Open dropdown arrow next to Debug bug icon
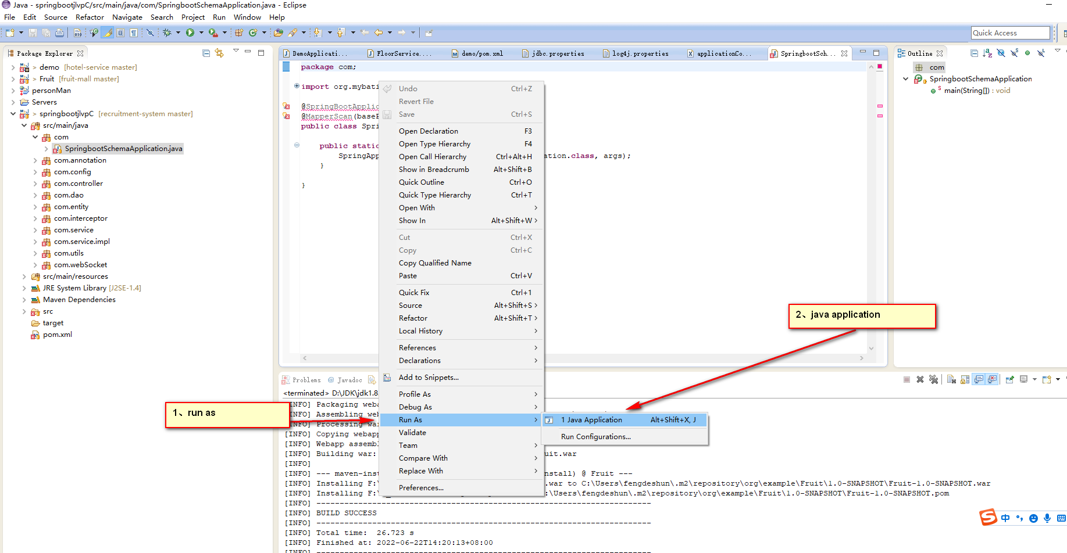This screenshot has width=1067, height=553. [178, 33]
